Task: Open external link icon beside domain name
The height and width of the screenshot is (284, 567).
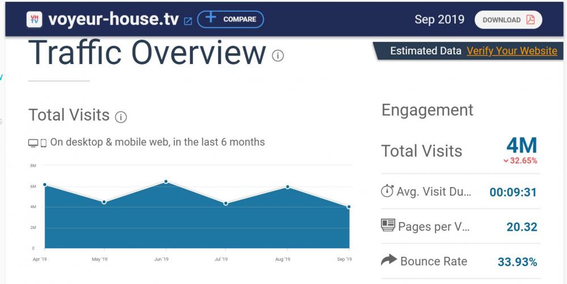Action: 188,21
